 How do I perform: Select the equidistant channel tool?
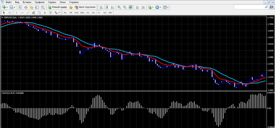click(x=34, y=13)
